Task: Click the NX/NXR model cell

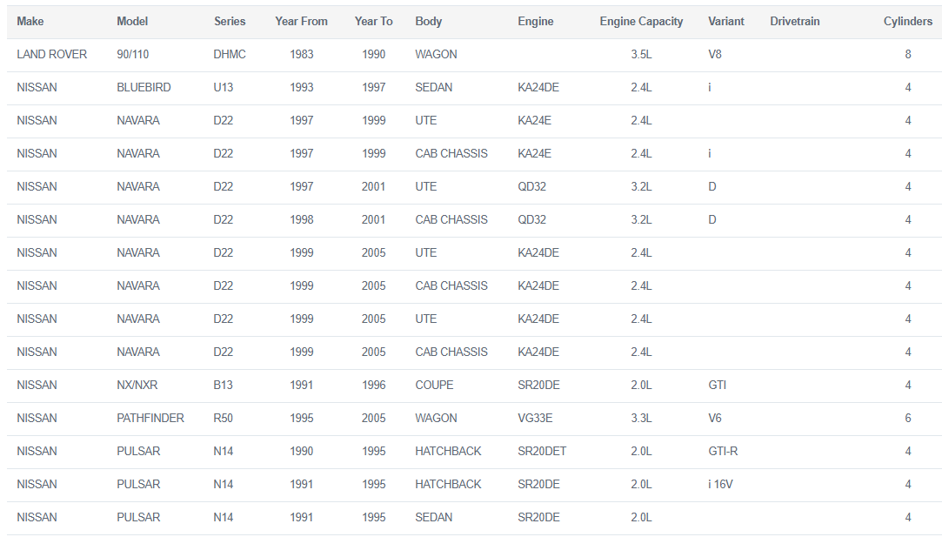Action: coord(137,385)
